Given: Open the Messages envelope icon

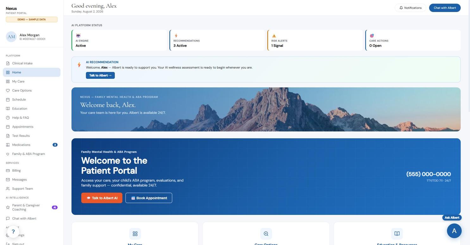Looking at the screenshot, I should [x=8, y=180].
